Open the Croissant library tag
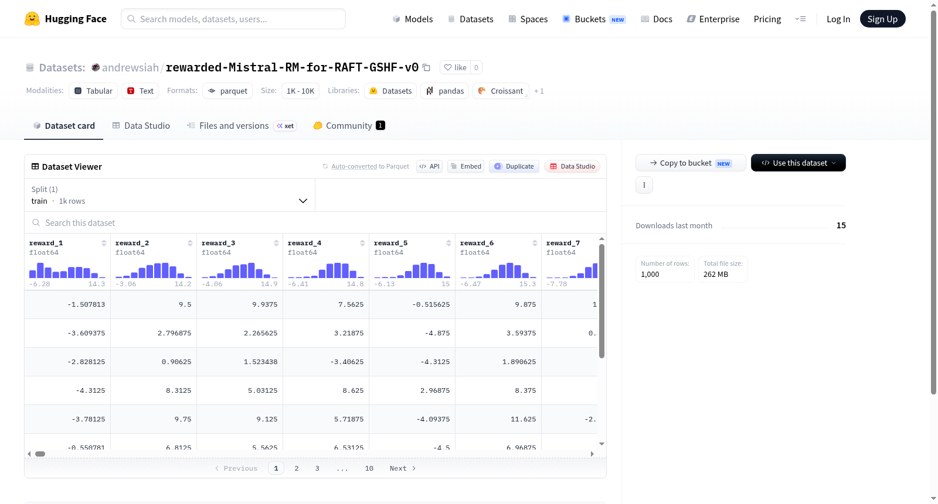The image size is (938, 504). [501, 91]
